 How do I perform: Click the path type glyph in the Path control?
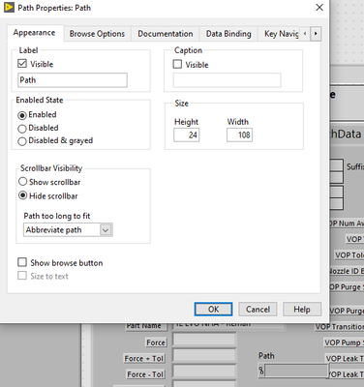(x=261, y=371)
